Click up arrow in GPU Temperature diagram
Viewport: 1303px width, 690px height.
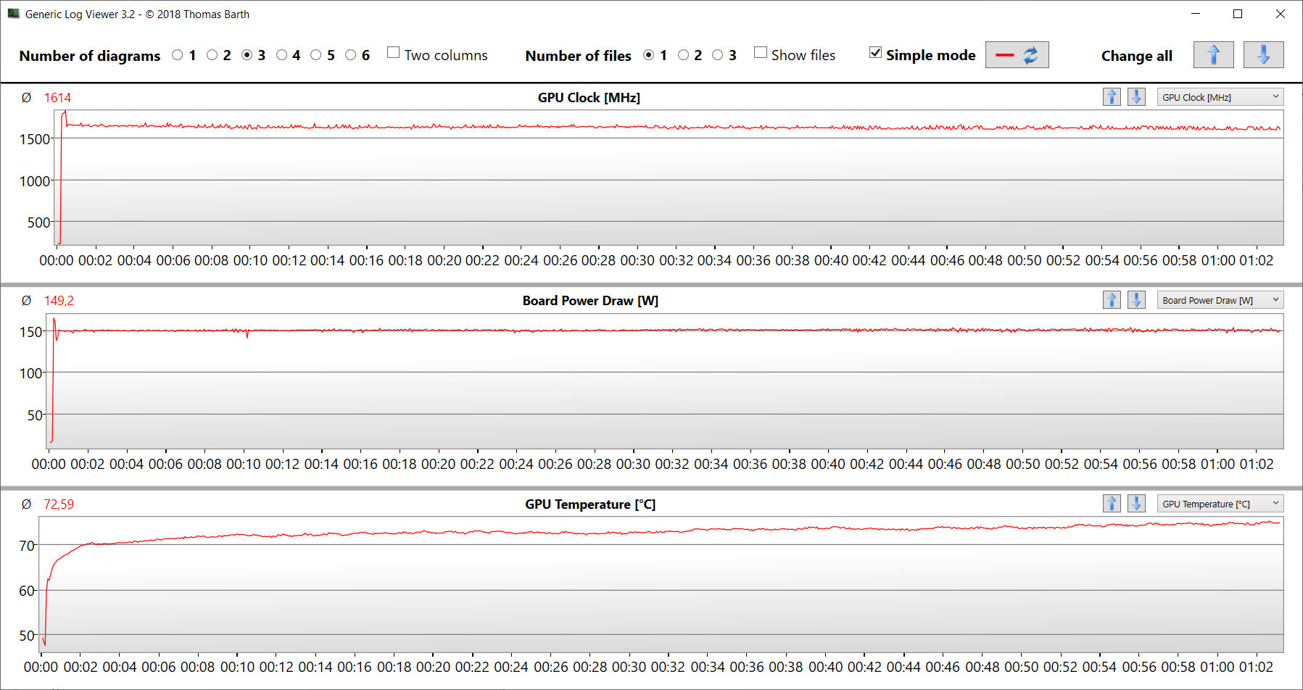pyautogui.click(x=1112, y=504)
